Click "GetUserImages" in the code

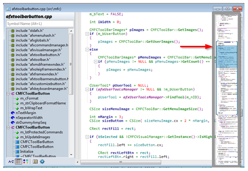[x=160, y=42]
